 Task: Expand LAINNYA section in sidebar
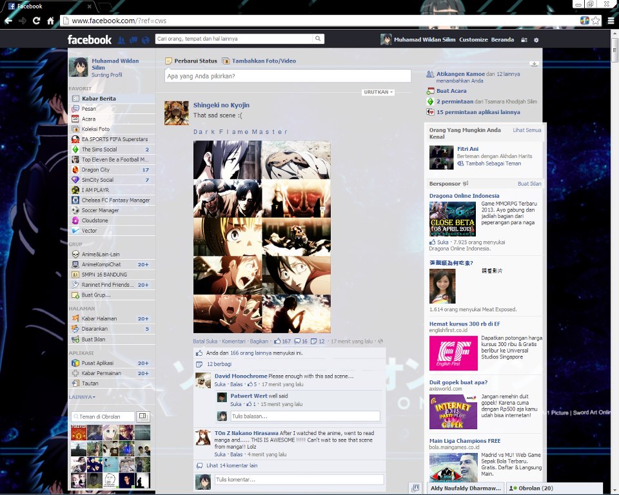82,397
